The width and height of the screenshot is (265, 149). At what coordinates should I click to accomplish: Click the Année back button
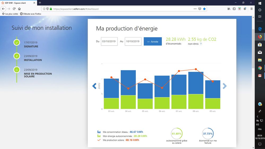[153, 41]
